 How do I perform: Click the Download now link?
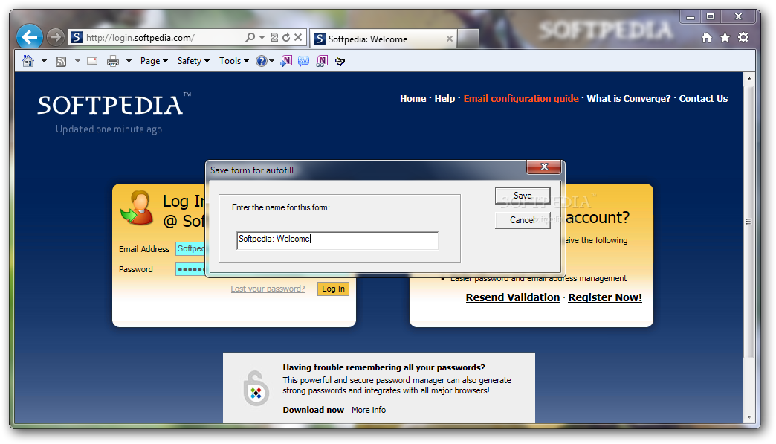click(313, 410)
